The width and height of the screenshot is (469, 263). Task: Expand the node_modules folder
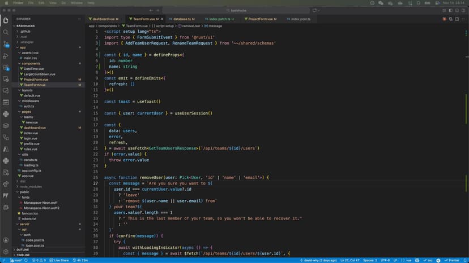coord(31,186)
